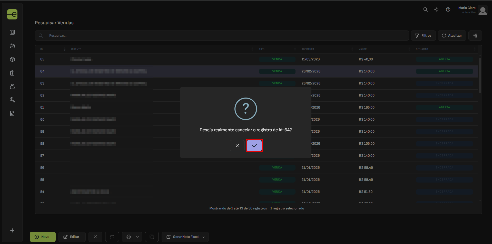492x244 pixels.
Task: Open the money bag sidebar icon
Action: (x=12, y=87)
